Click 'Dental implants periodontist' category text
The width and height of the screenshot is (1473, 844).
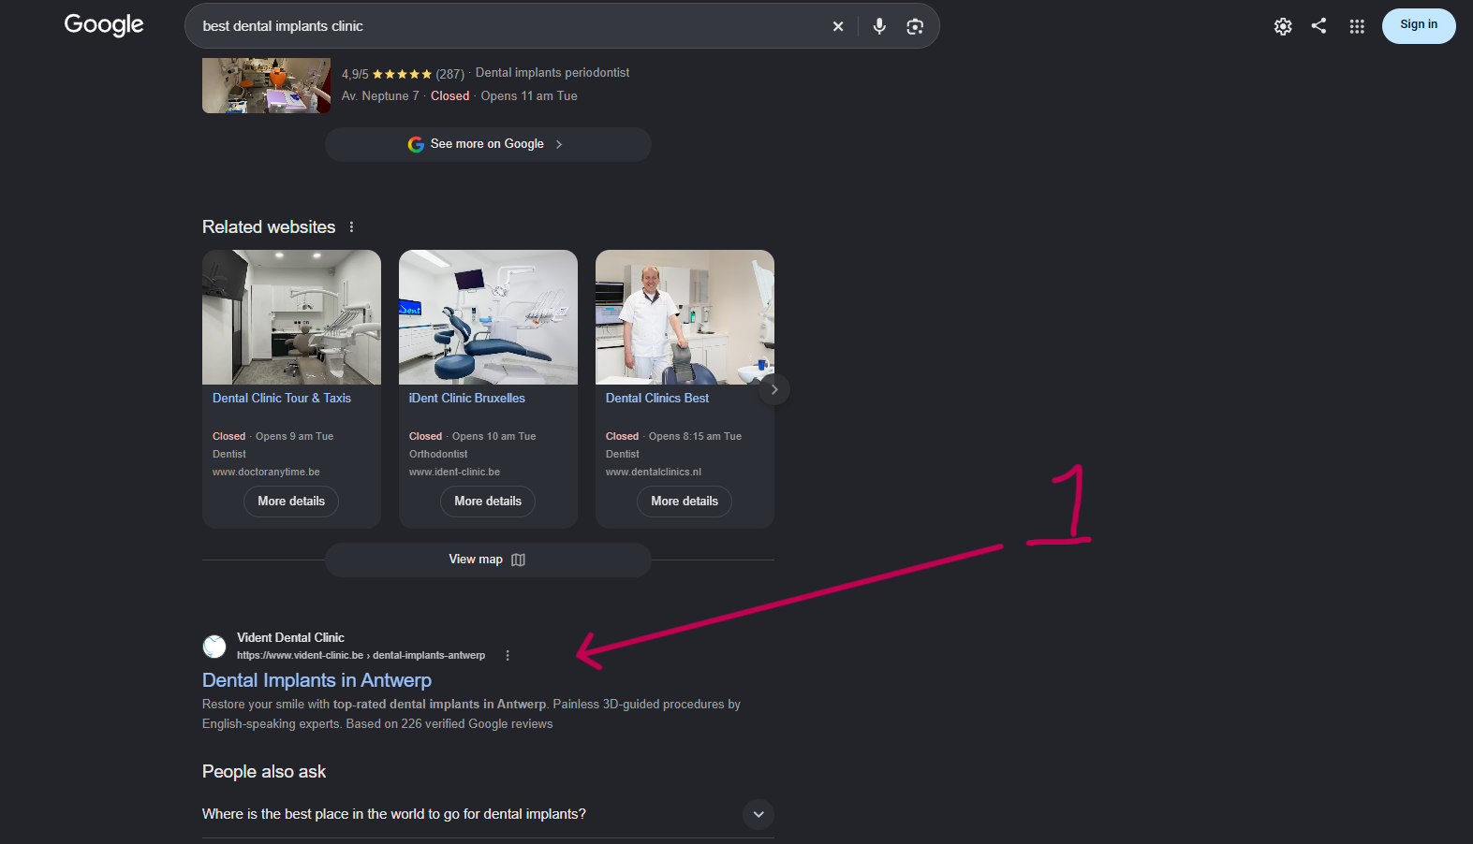(552, 73)
